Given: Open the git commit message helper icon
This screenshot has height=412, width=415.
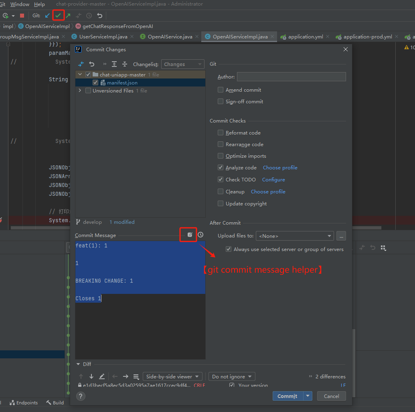Looking at the screenshot, I should pyautogui.click(x=188, y=235).
